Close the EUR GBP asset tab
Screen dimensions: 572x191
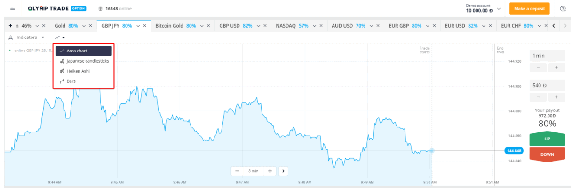click(x=435, y=26)
